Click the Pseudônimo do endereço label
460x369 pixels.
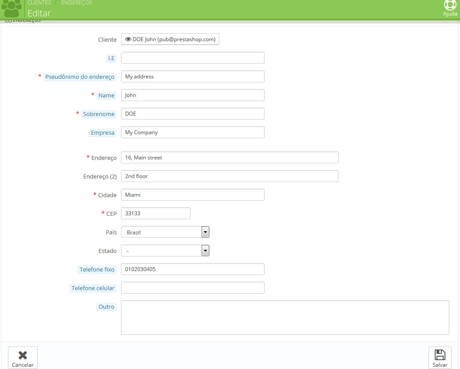point(80,77)
